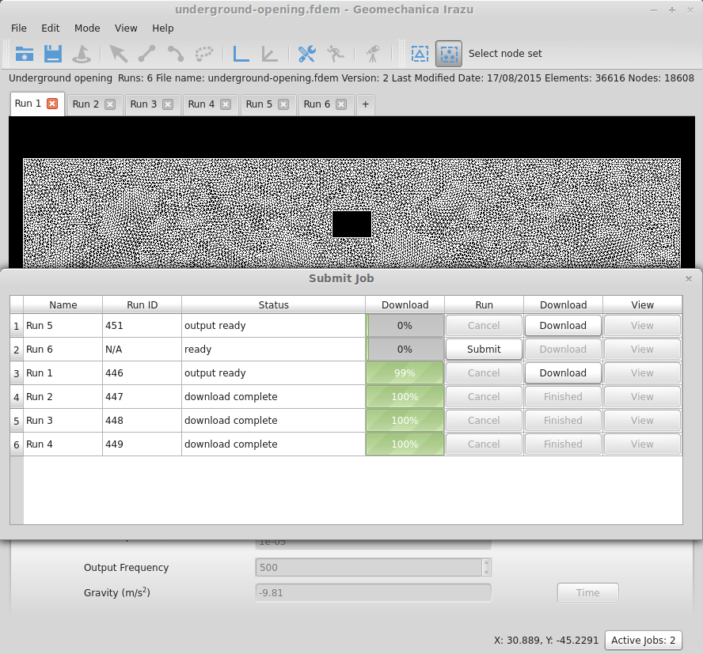Viewport: 703px width, 654px height.
Task: Click the wrench and screwdriver settings icon
Action: [x=306, y=54]
